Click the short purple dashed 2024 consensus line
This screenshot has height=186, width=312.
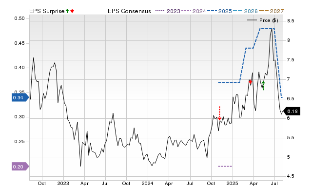(225, 167)
